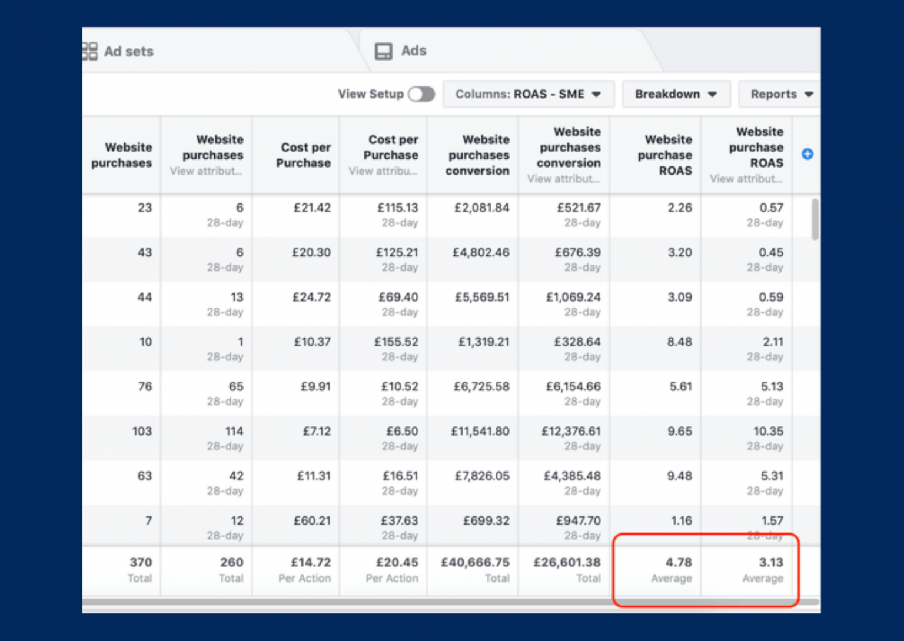Click the Website purchase ROAS average value

[x=678, y=563]
